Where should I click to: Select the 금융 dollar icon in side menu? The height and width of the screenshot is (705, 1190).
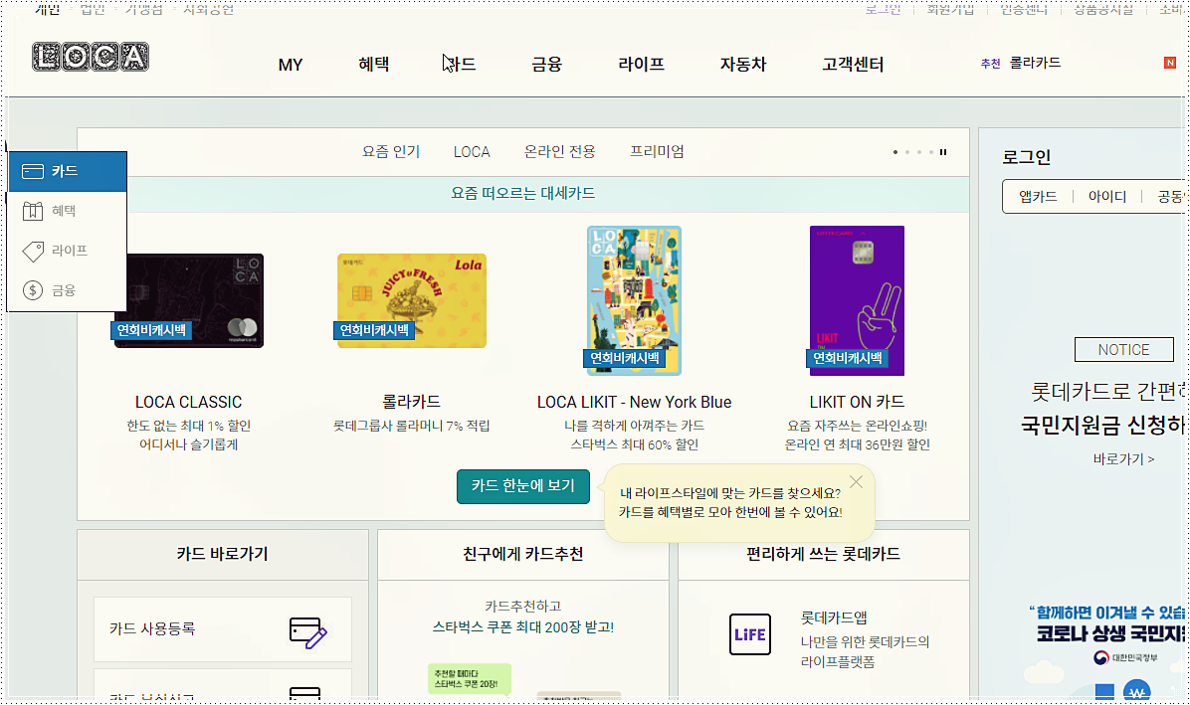pyautogui.click(x=33, y=290)
